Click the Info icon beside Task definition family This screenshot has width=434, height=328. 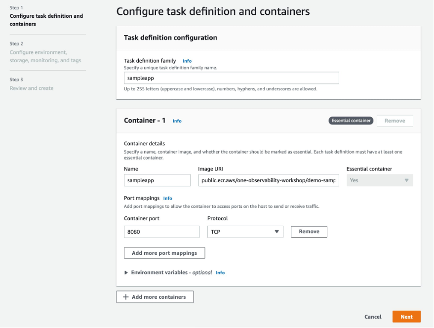click(187, 61)
